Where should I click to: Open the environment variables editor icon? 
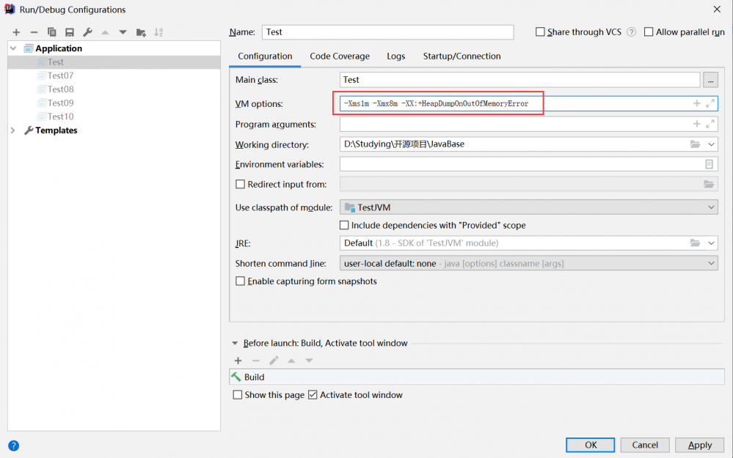coord(710,165)
